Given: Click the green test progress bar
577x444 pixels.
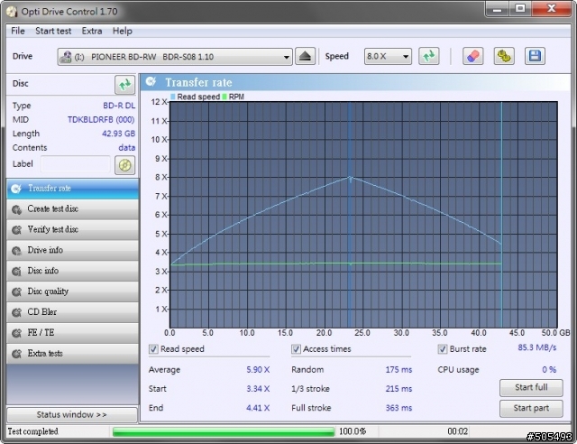Looking at the screenshot, I should pyautogui.click(x=224, y=431).
